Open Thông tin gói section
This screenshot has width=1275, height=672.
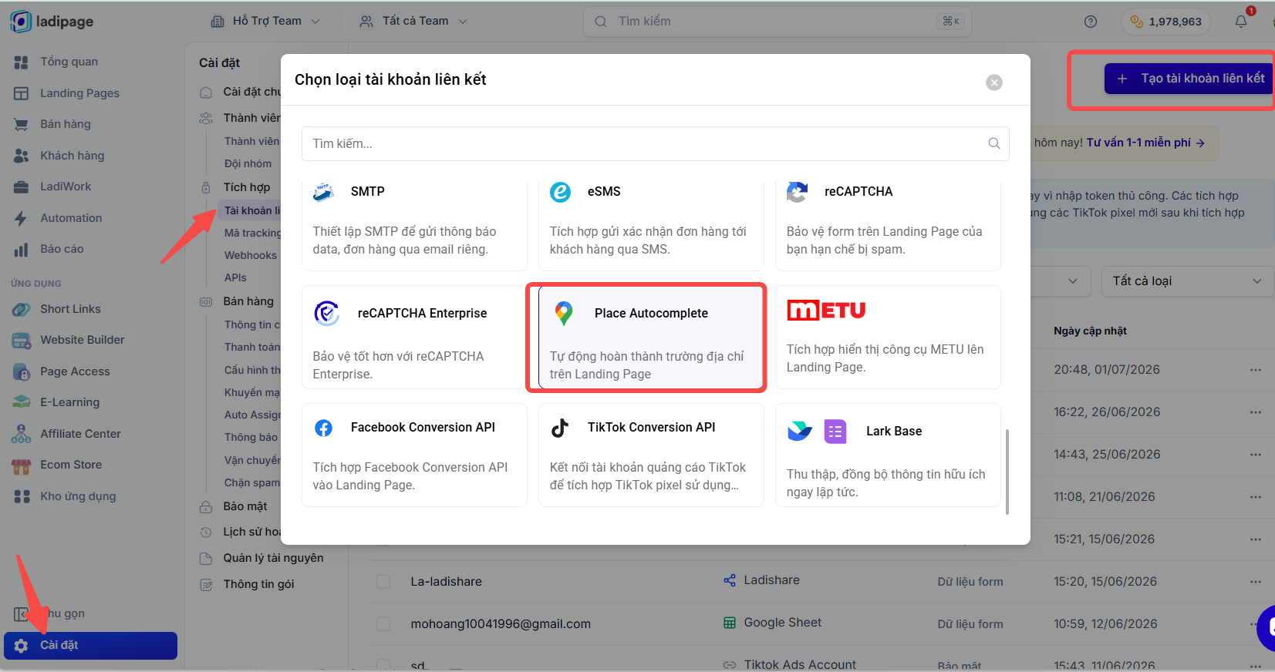click(x=258, y=584)
